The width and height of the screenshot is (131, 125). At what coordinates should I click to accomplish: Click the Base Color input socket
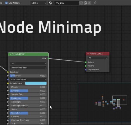click(x=8, y=72)
